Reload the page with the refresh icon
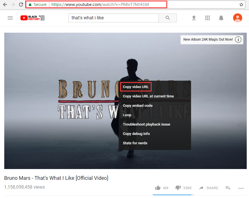The width and height of the screenshot is (249, 198). coord(21,5)
